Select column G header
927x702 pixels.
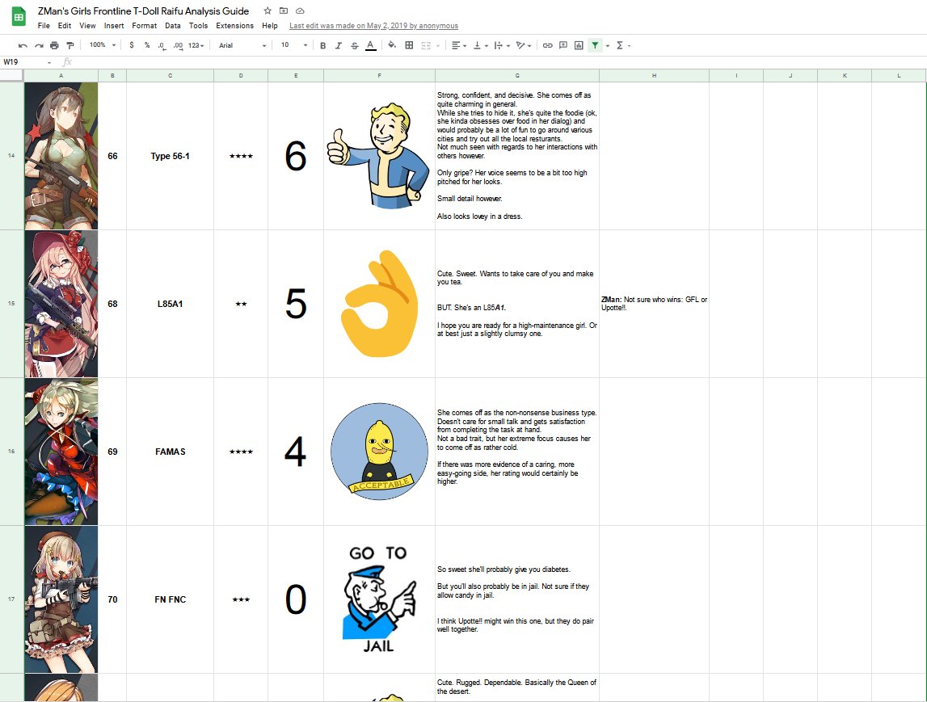point(517,76)
